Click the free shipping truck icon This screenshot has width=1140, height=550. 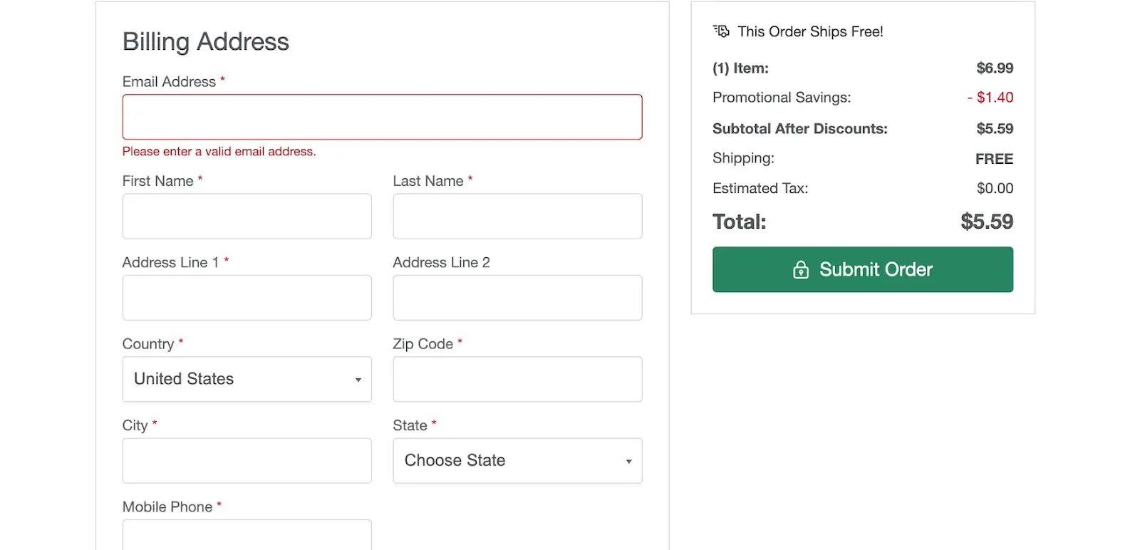(x=721, y=31)
